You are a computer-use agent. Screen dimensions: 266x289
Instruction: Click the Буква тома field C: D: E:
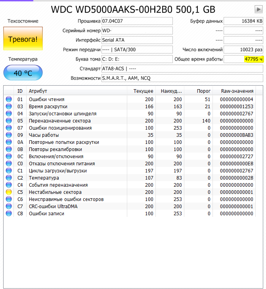[x=137, y=59]
